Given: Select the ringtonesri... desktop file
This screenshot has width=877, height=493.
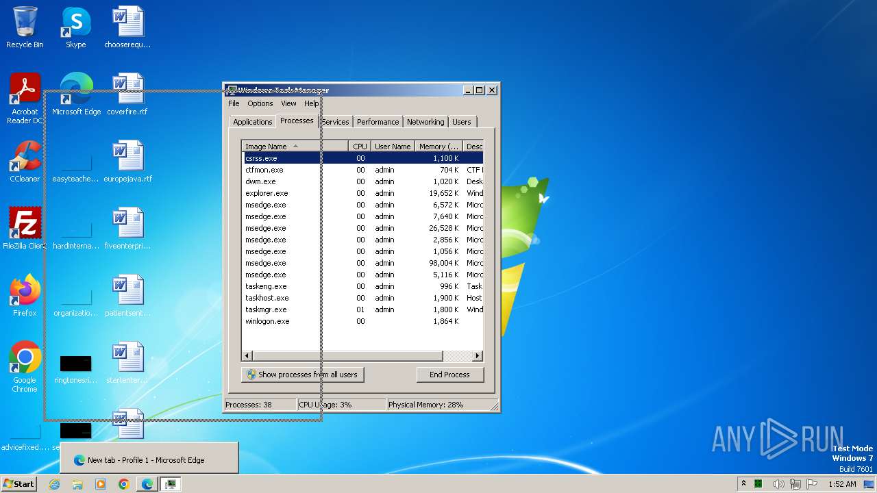Looking at the screenshot, I should [x=75, y=368].
